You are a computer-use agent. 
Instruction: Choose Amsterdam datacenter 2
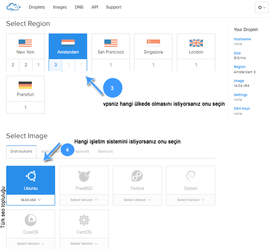click(x=68, y=65)
